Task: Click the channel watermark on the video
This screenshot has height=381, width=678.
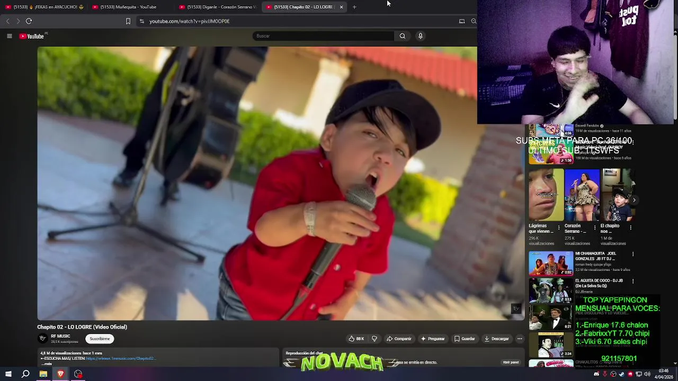Action: tap(516, 309)
